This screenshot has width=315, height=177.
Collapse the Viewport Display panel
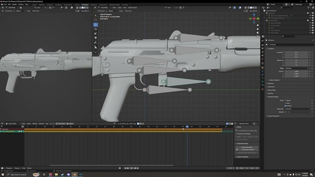(272, 97)
